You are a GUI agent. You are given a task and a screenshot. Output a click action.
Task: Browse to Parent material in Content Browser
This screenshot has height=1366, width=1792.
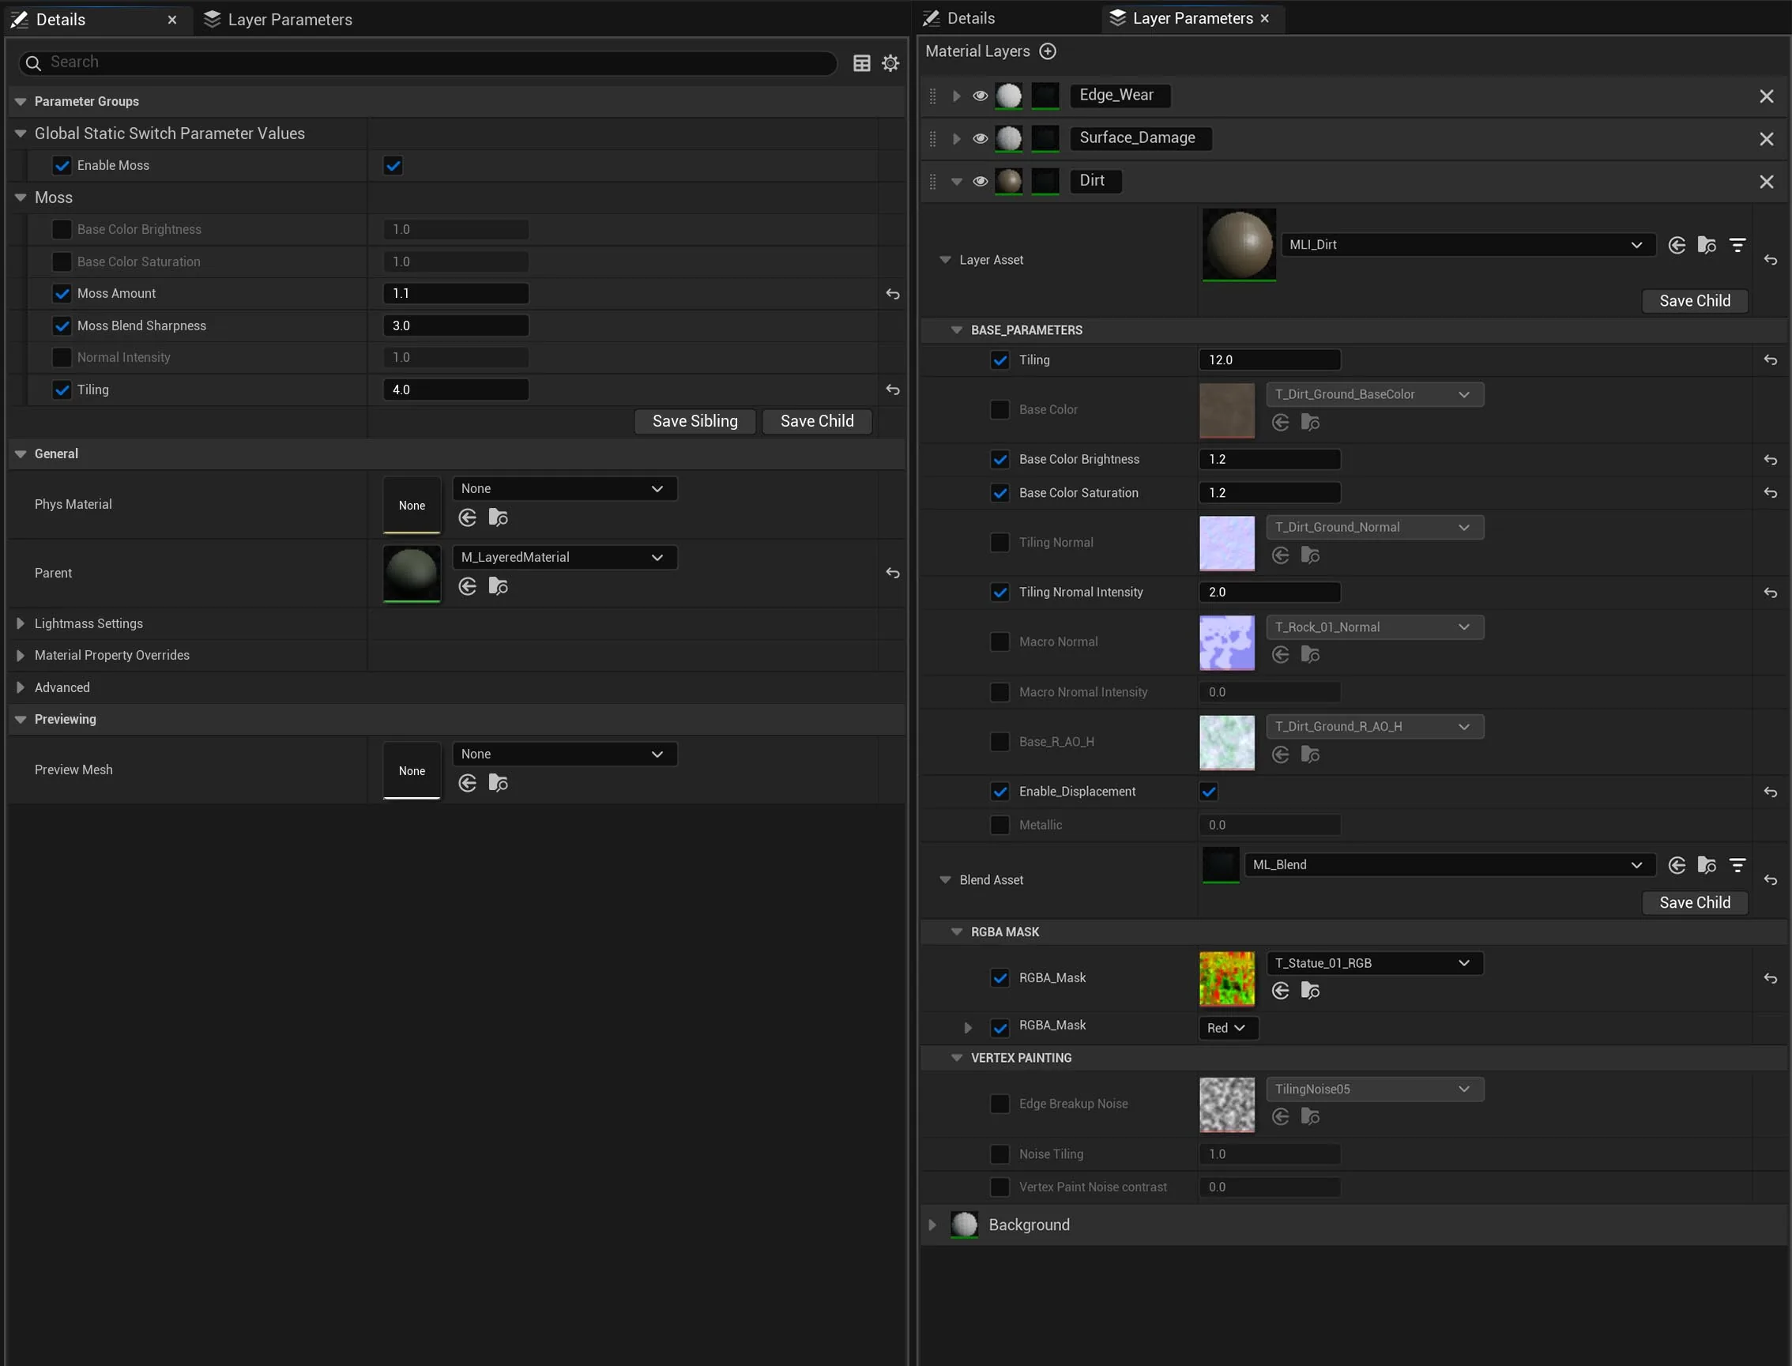(499, 586)
